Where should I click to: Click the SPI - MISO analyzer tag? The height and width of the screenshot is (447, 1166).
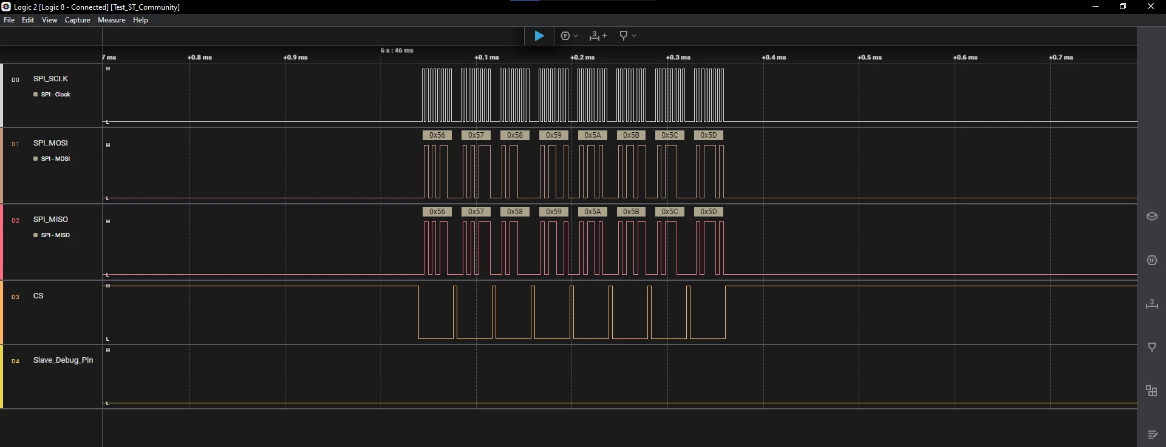[x=52, y=235]
